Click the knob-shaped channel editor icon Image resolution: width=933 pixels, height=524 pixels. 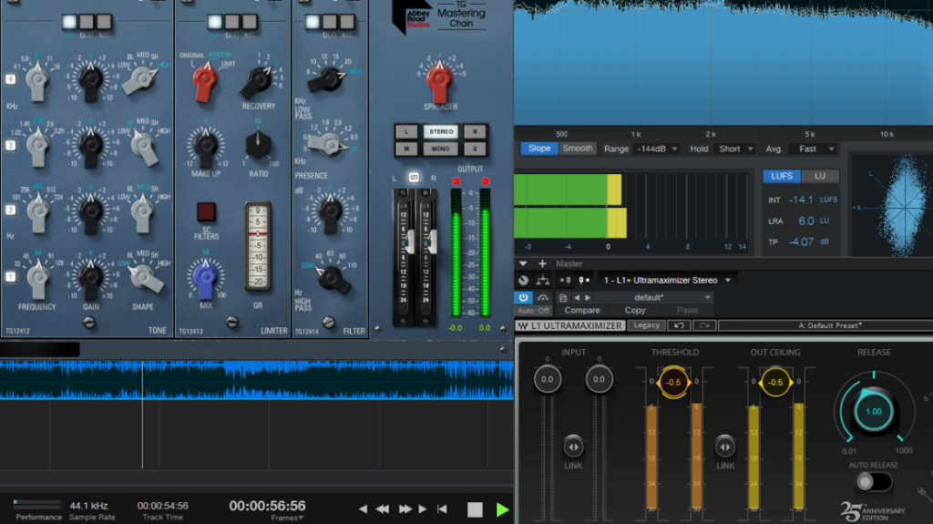click(x=523, y=280)
